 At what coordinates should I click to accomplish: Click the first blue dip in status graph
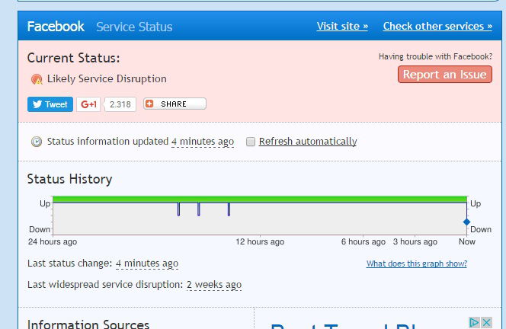pyautogui.click(x=178, y=209)
